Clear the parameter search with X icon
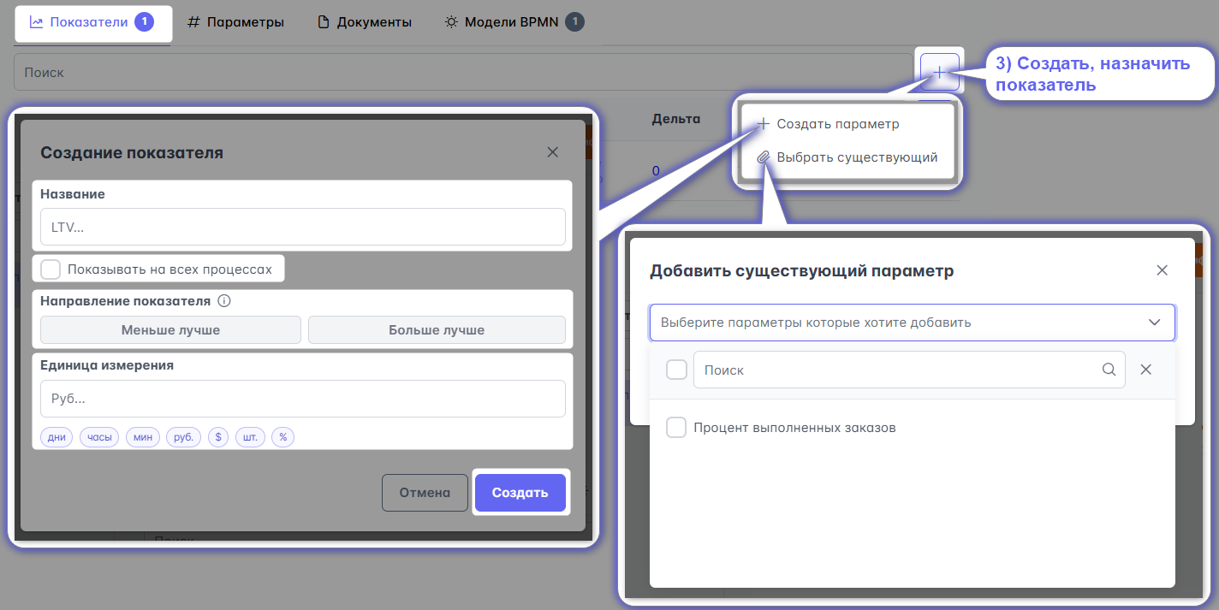The width and height of the screenshot is (1219, 610). [x=1146, y=370]
